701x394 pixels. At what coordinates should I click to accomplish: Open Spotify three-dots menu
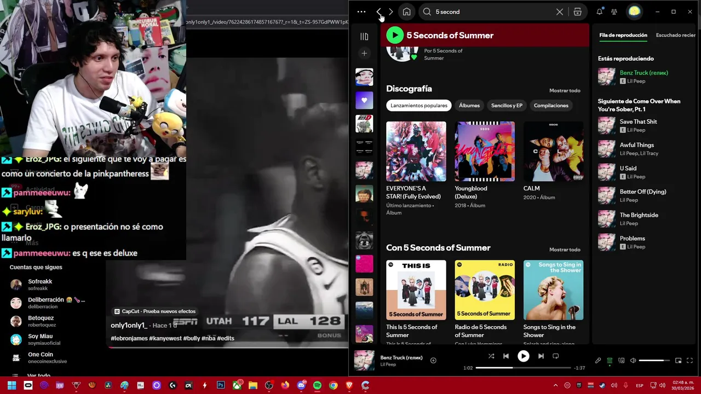(361, 11)
